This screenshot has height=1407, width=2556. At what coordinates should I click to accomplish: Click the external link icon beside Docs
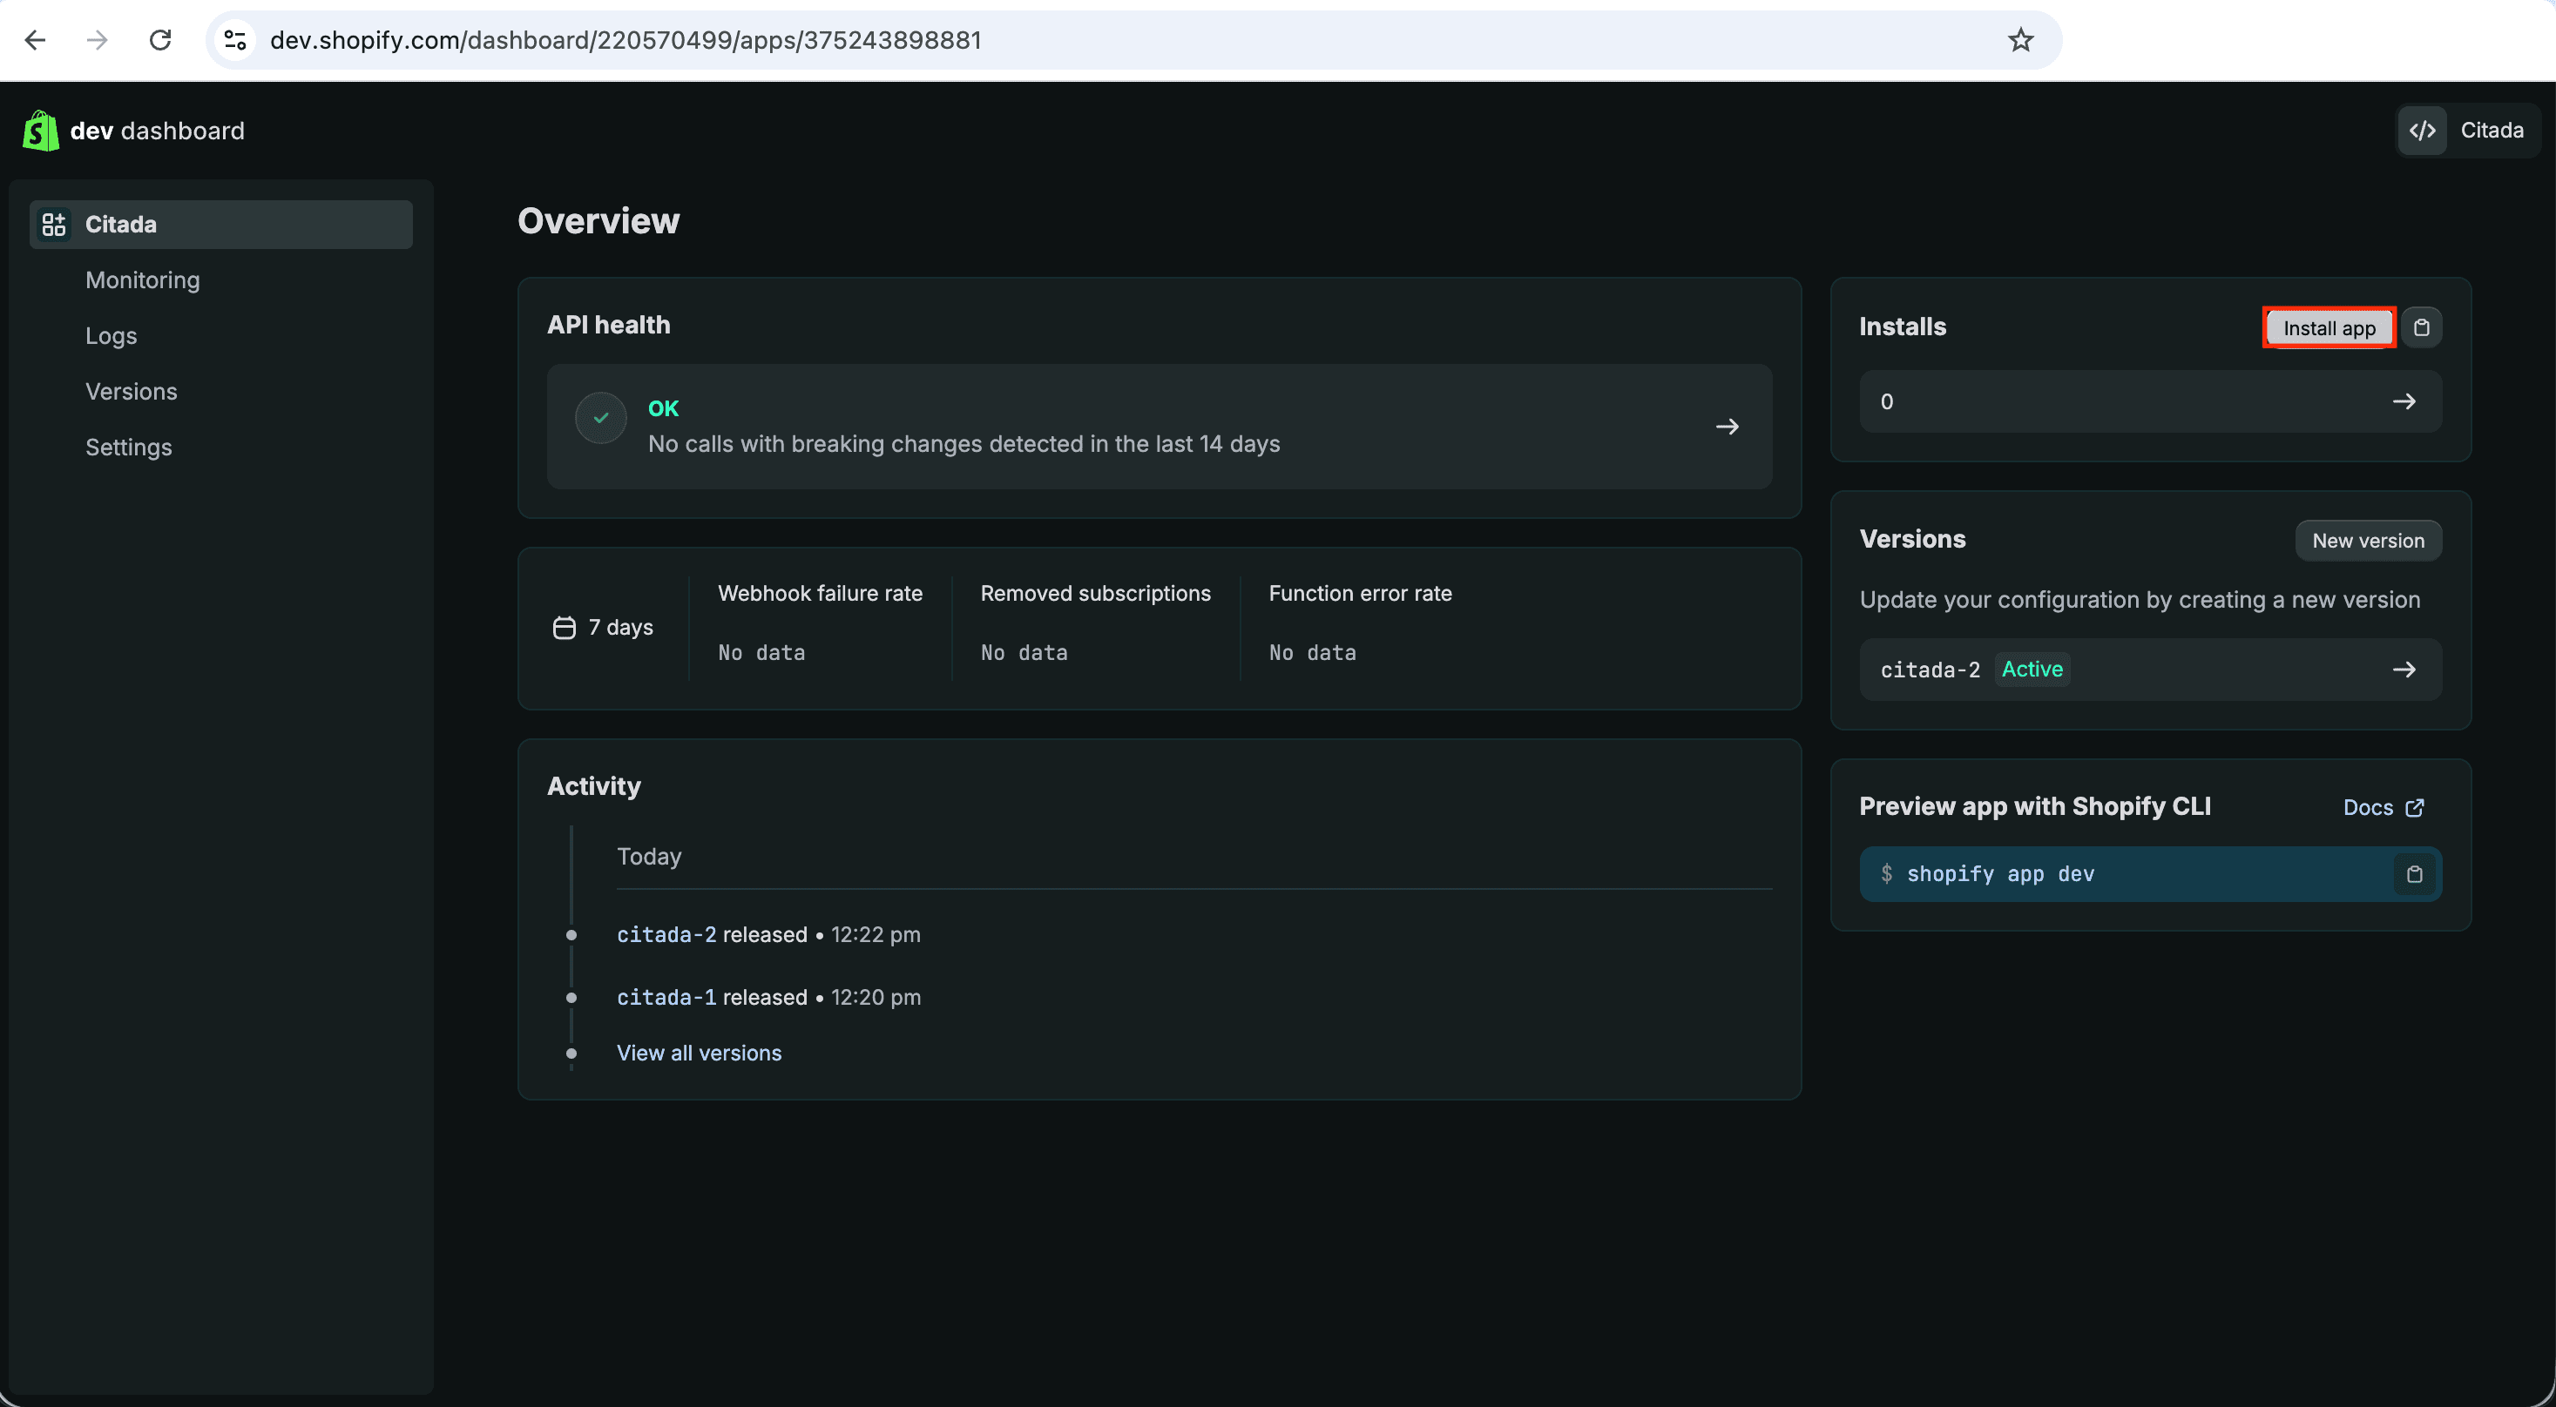click(x=2415, y=808)
